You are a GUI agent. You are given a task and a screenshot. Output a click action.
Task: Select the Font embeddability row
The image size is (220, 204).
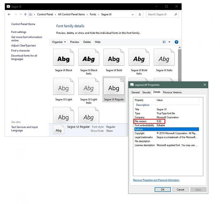pyautogui.click(x=167, y=125)
